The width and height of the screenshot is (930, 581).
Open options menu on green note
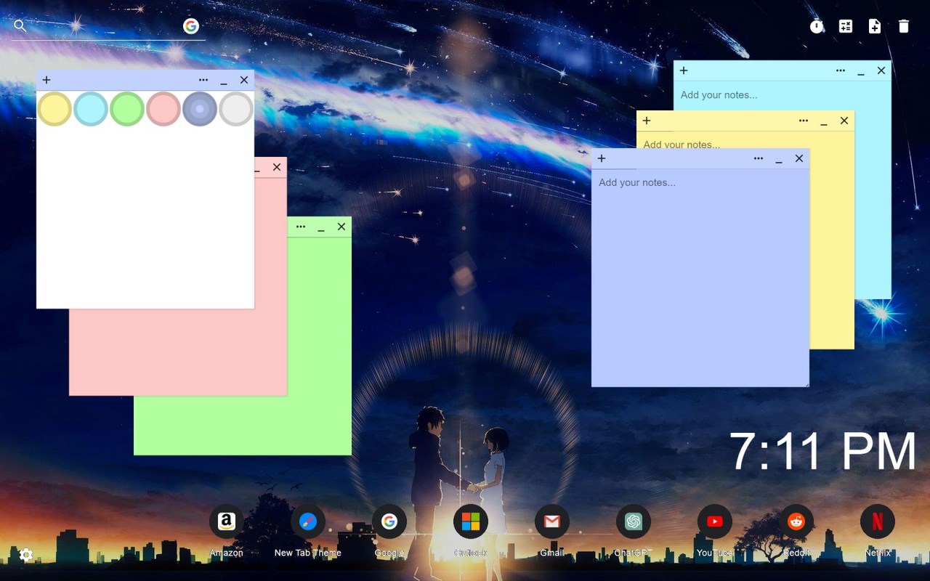tap(301, 227)
